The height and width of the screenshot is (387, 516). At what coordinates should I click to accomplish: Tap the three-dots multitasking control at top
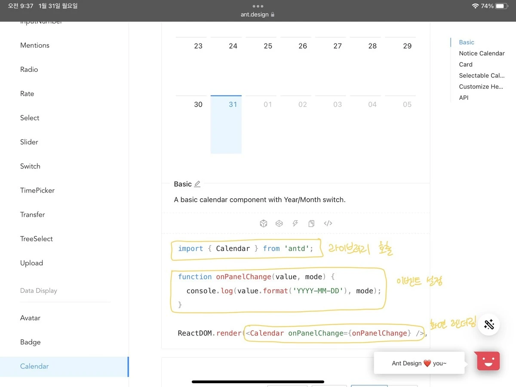click(258, 6)
